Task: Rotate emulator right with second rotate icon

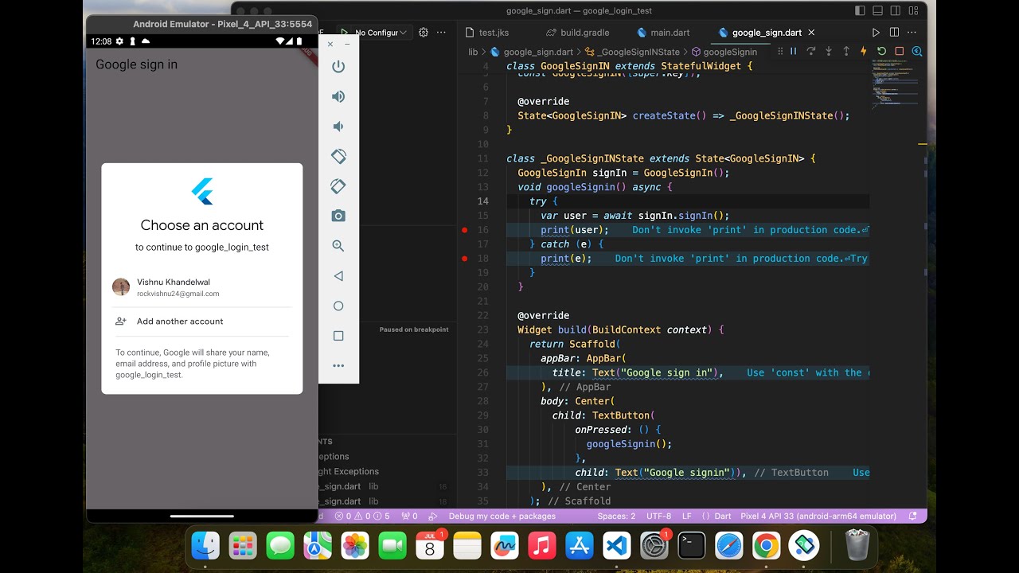Action: point(338,186)
